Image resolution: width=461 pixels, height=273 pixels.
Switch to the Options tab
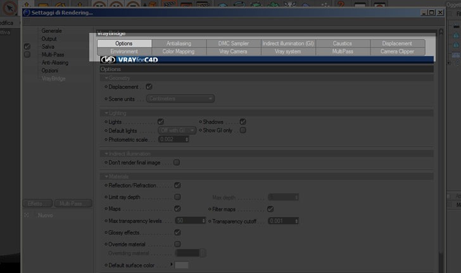124,44
